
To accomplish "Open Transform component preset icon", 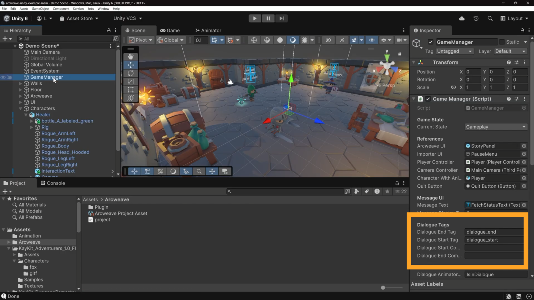I will 516,62.
